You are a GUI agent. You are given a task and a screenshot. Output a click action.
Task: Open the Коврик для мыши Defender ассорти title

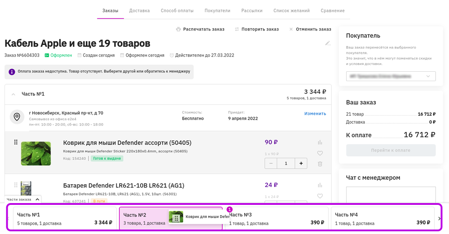127,143
